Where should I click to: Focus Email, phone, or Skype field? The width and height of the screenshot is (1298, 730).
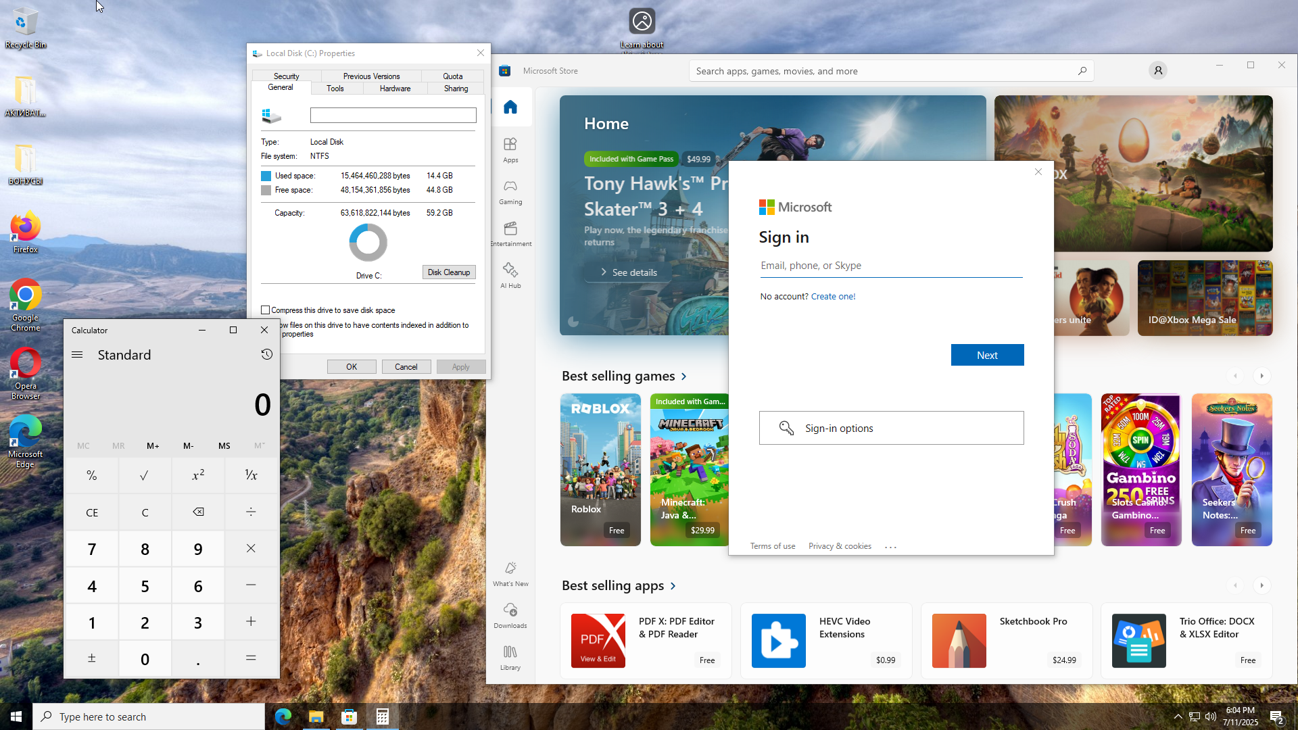(x=891, y=266)
